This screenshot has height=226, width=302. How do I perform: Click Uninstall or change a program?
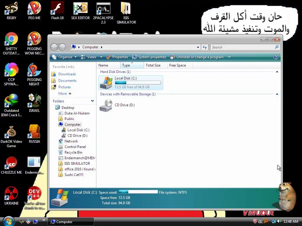click(197, 57)
